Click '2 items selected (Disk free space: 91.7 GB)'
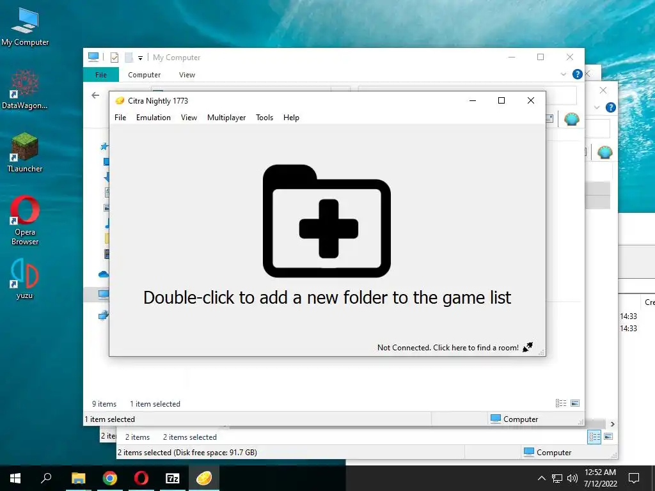 pyautogui.click(x=187, y=452)
